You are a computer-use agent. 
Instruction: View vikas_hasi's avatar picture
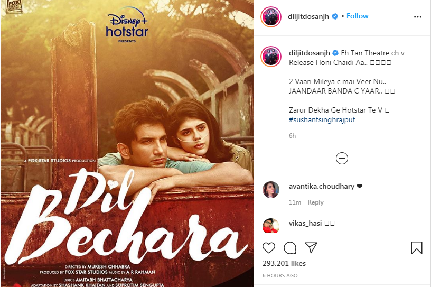point(271,226)
